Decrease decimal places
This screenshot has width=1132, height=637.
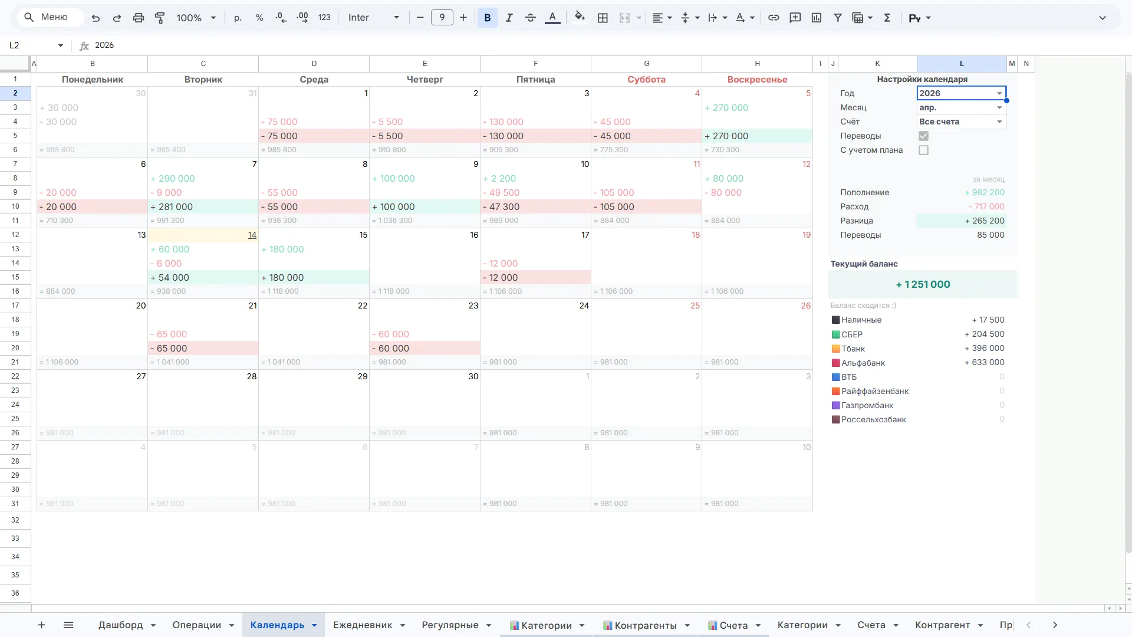[x=281, y=18]
